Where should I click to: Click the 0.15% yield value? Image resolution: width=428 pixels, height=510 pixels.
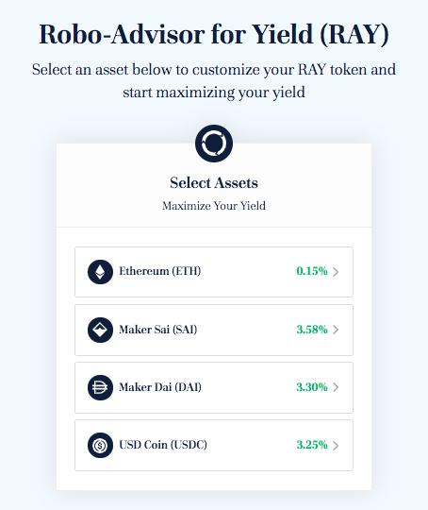[x=312, y=271]
